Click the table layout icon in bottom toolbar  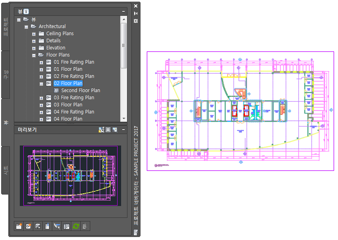click(66, 226)
